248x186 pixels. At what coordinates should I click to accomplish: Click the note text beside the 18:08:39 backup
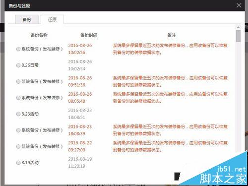point(170,130)
